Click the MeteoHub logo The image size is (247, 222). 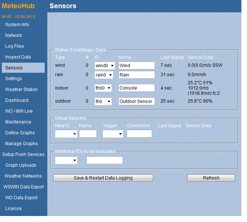(18, 6)
